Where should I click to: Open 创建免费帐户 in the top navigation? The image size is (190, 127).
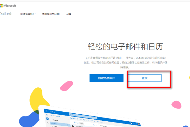[28, 14]
